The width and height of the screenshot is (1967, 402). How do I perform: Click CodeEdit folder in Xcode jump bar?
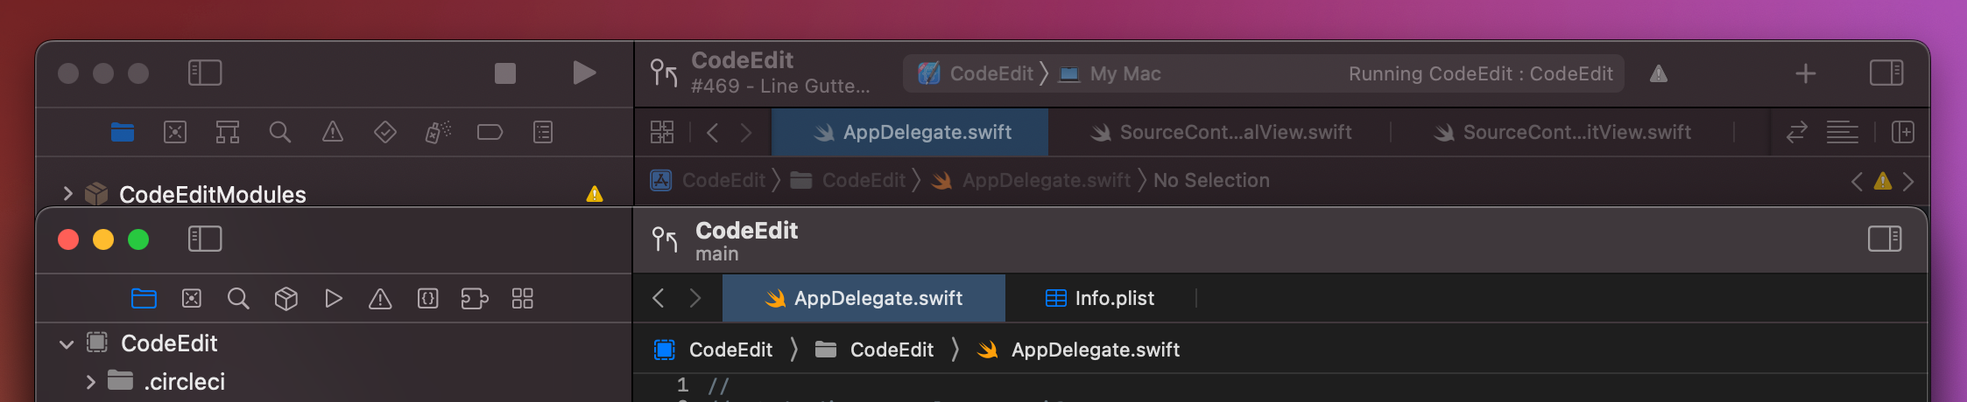[x=848, y=180]
